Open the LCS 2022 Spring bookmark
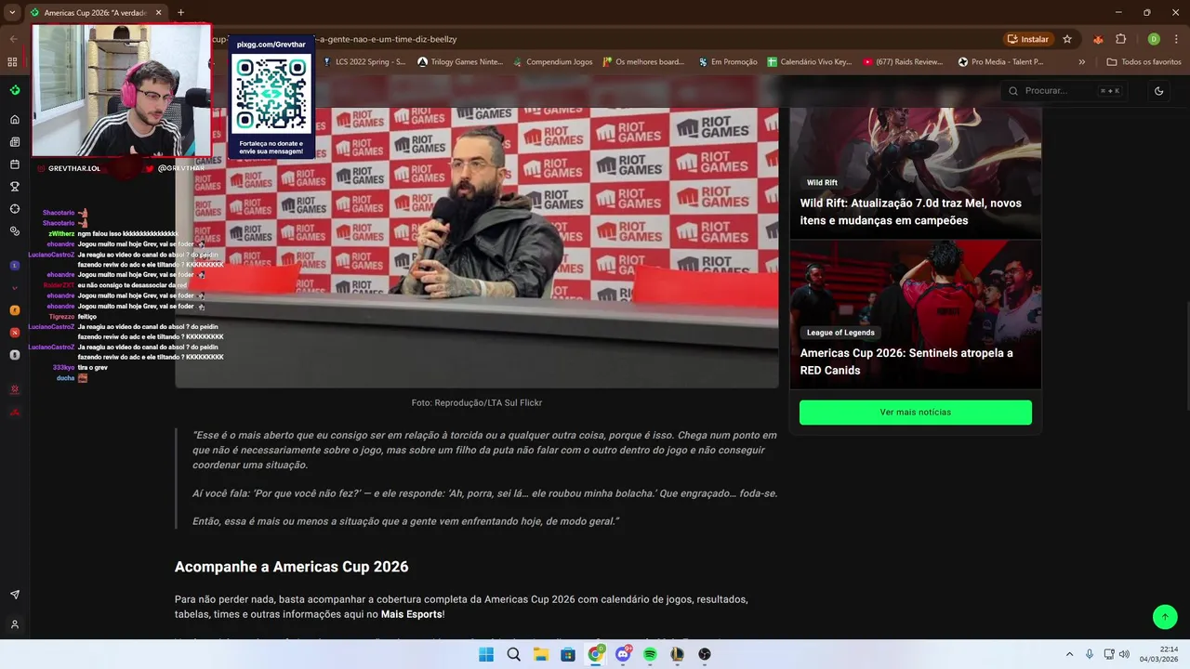The height and width of the screenshot is (669, 1190). click(364, 62)
